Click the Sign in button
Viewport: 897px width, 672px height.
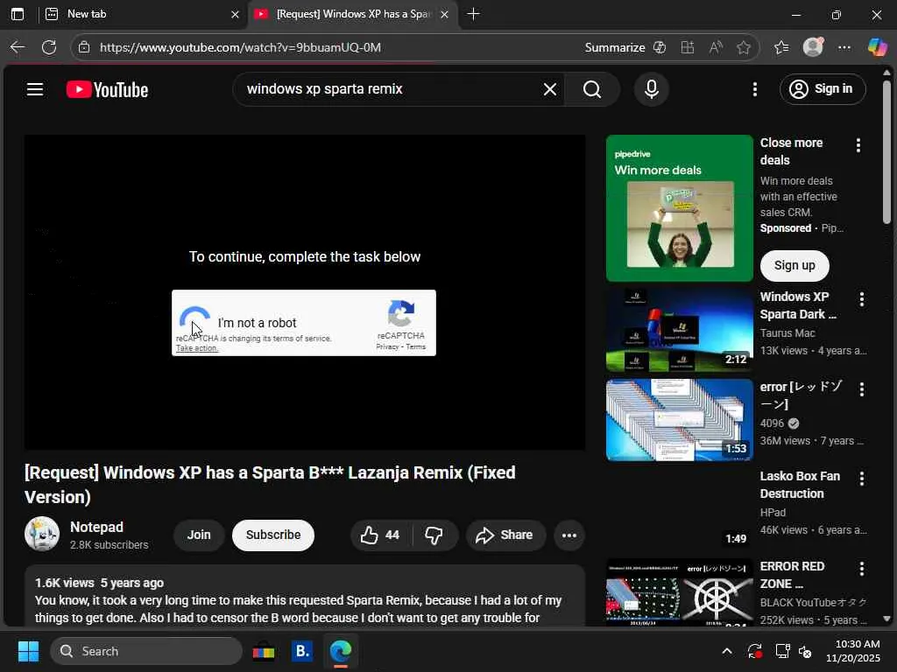coord(822,89)
